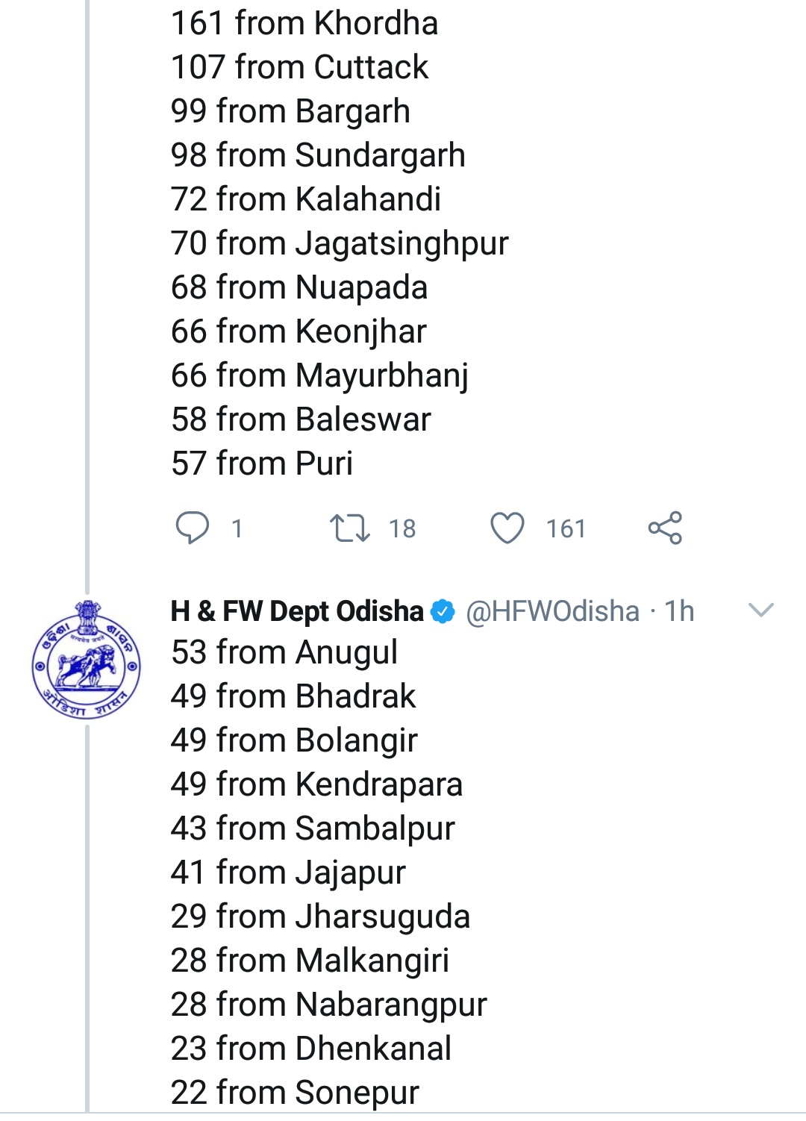Click the reply count beside the speech bubble
The image size is (806, 1121).
(237, 528)
